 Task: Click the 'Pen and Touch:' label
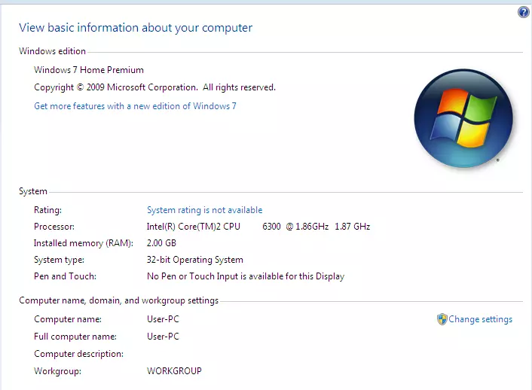(65, 276)
